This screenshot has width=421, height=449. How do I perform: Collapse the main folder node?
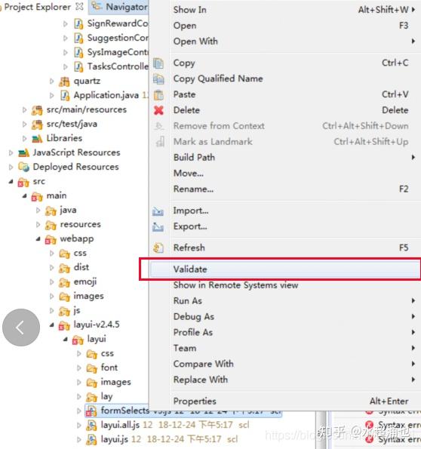point(25,196)
